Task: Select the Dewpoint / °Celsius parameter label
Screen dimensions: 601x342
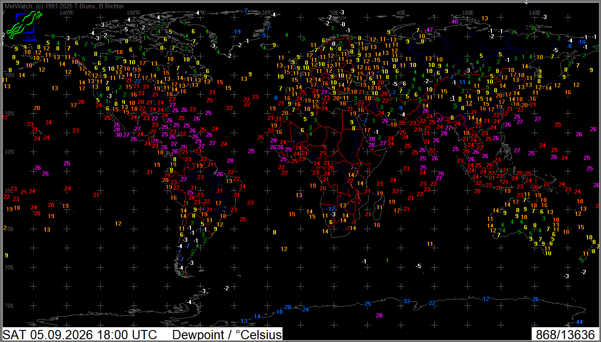Action: pos(227,335)
